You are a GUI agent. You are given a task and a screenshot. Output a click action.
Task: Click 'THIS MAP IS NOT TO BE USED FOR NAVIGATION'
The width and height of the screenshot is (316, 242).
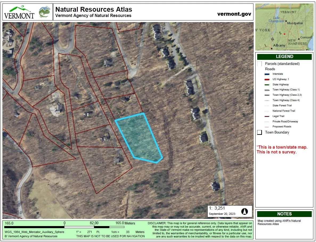pos(110,236)
